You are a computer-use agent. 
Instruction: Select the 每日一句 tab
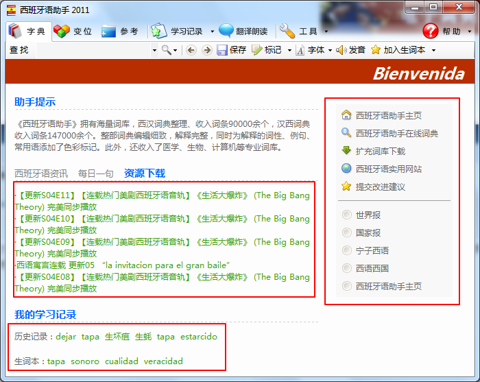coord(96,174)
